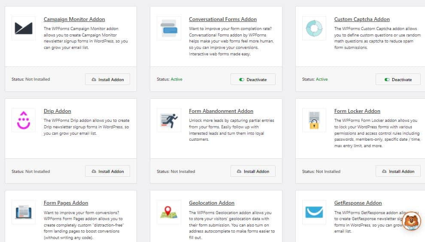Click the Form Pages laptop icon
Image resolution: width=425 pixels, height=242 pixels.
[24, 212]
